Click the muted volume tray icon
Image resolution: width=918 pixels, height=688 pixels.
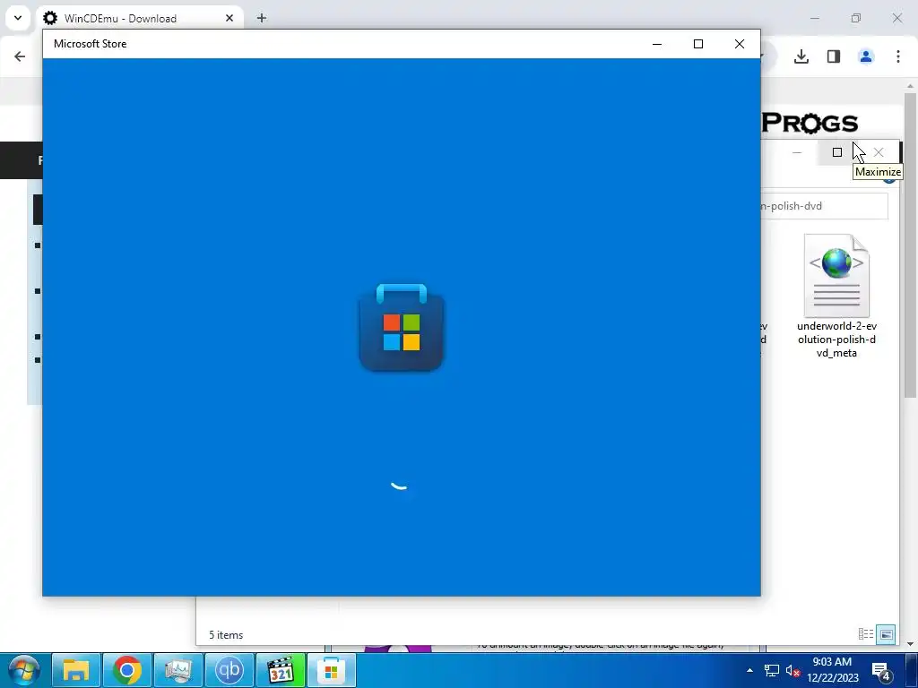point(792,670)
